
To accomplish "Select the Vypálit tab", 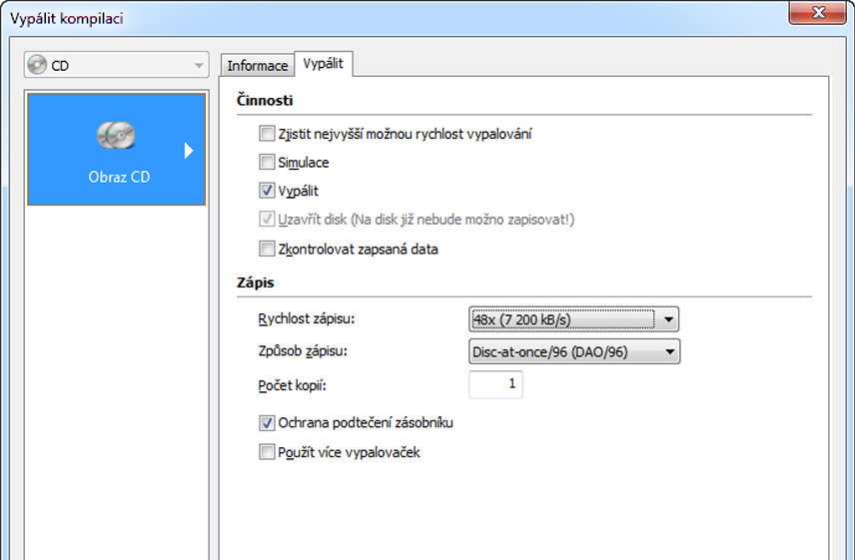I will click(x=324, y=64).
